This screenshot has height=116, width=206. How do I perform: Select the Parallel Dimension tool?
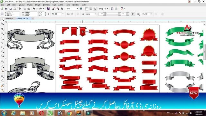tap(2, 66)
